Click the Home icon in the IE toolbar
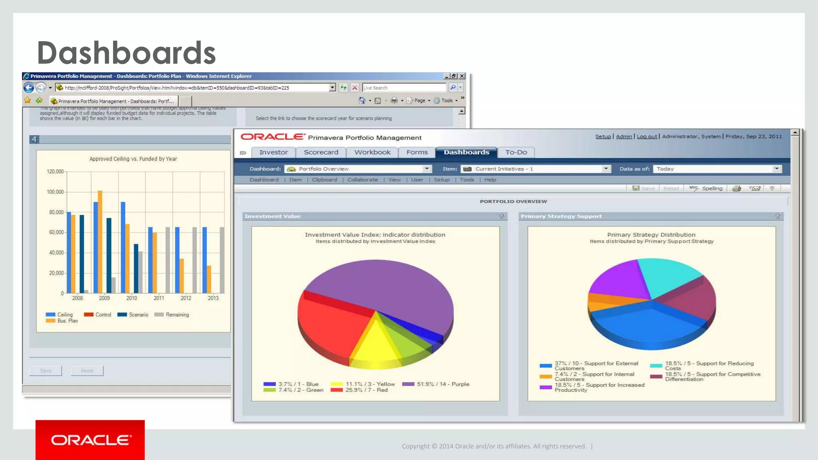The image size is (818, 460). click(x=362, y=101)
